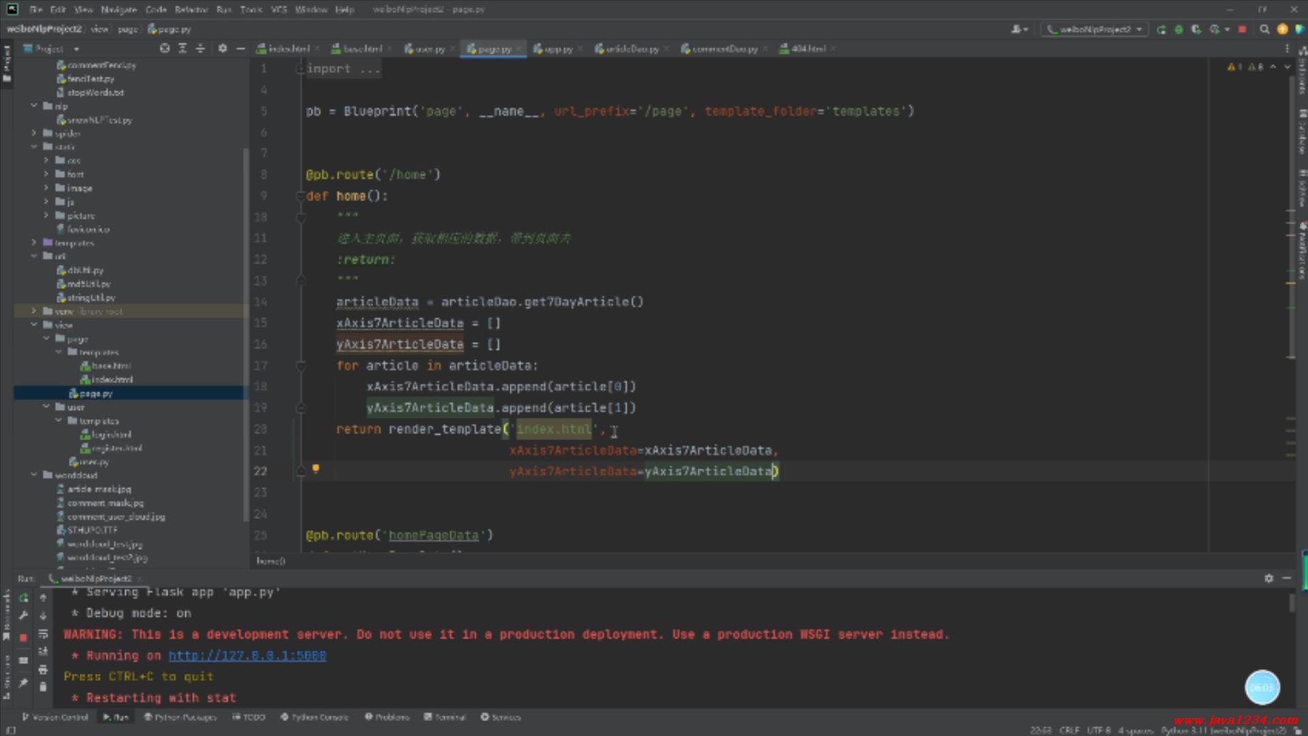Switch to the articleDao.py editor tab
The width and height of the screenshot is (1308, 736).
point(631,49)
